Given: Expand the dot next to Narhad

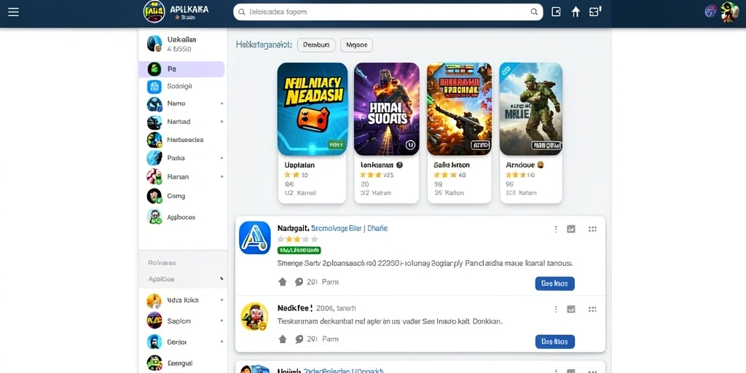Looking at the screenshot, I should pos(221,122).
